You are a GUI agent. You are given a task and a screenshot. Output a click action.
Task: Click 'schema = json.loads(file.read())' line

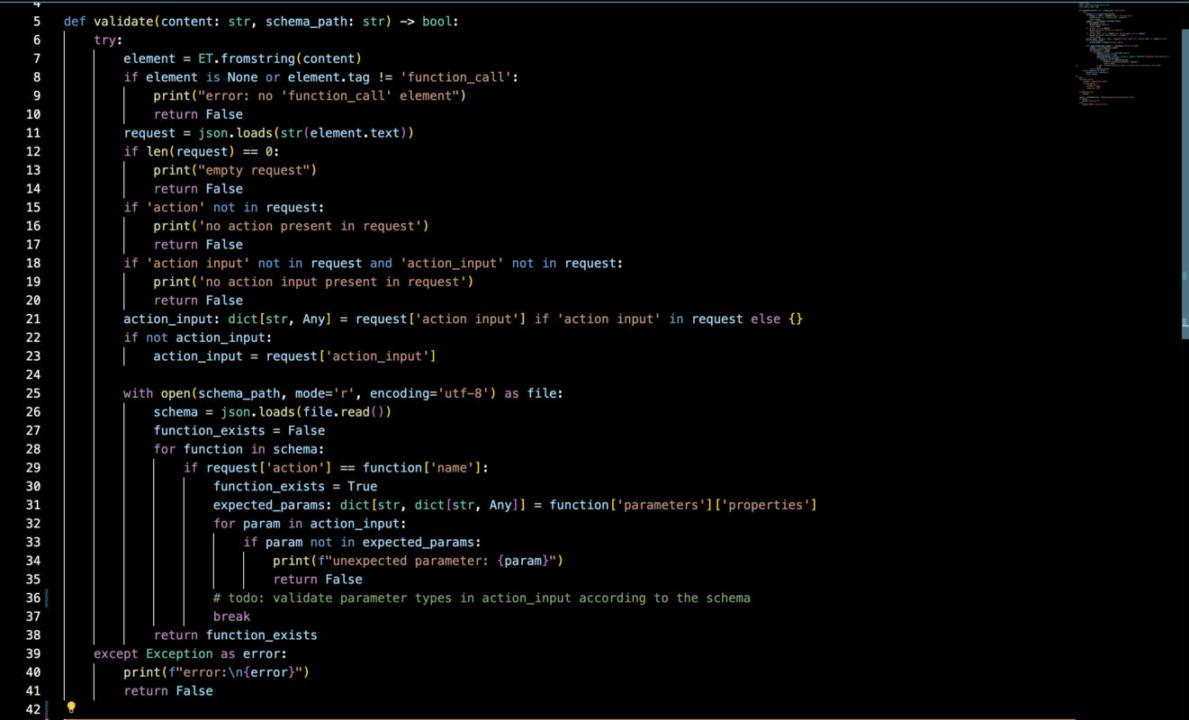click(272, 412)
